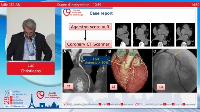Open the fourth axial CT thumbnail

pos(185,35)
